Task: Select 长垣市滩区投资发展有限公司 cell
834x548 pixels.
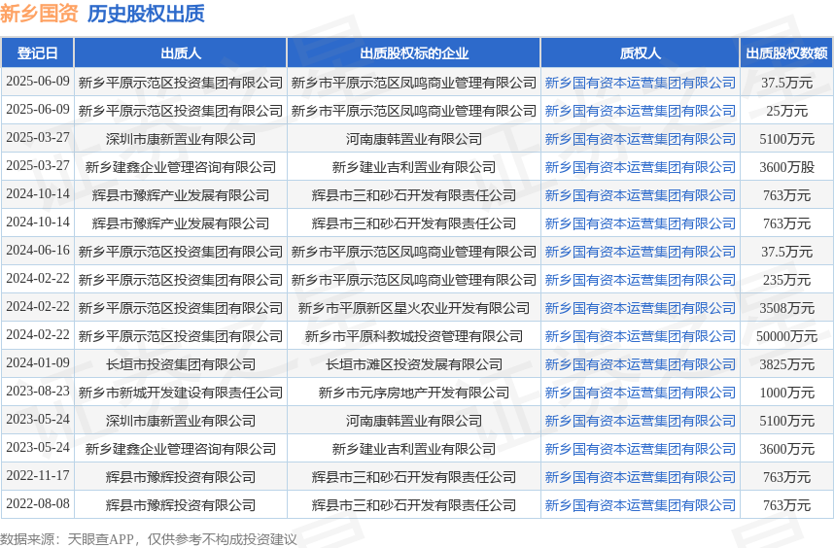Action: pyautogui.click(x=414, y=364)
